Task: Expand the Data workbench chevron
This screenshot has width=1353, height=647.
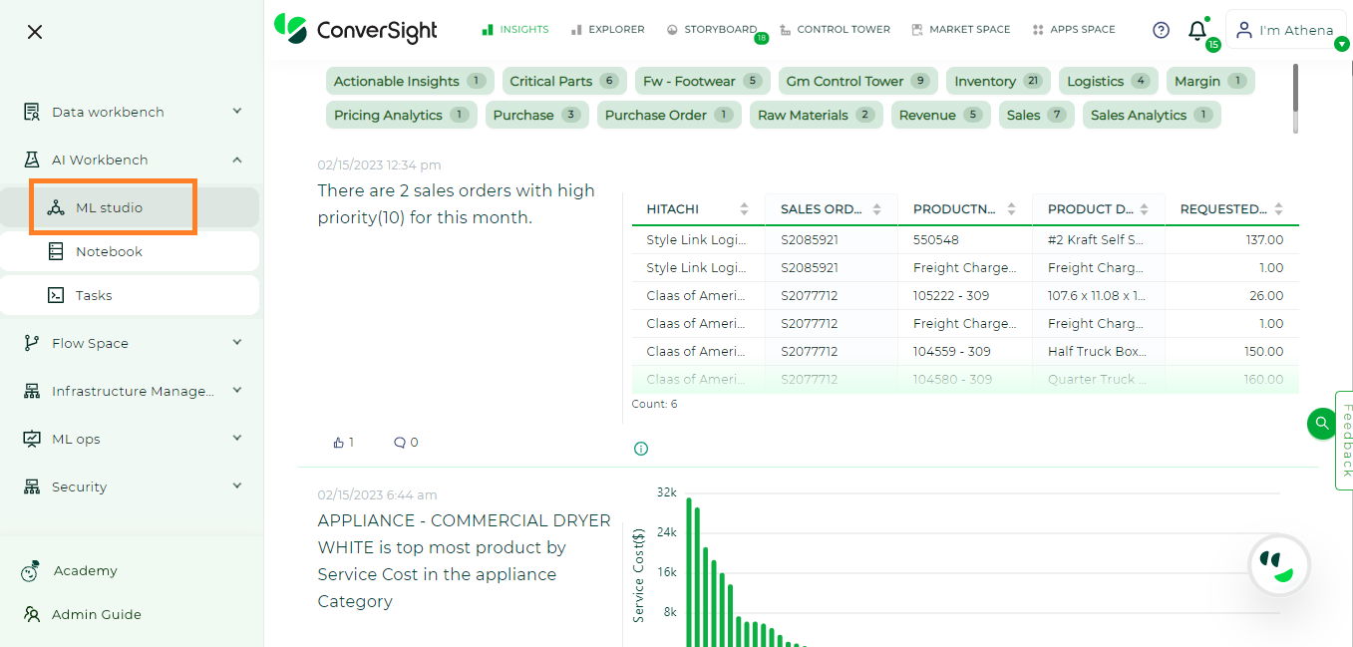Action: tap(237, 111)
